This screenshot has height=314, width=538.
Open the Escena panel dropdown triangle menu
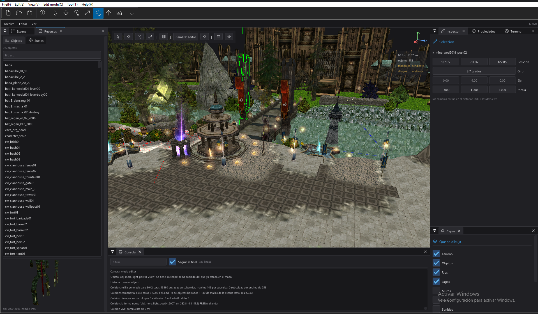[x=5, y=31]
